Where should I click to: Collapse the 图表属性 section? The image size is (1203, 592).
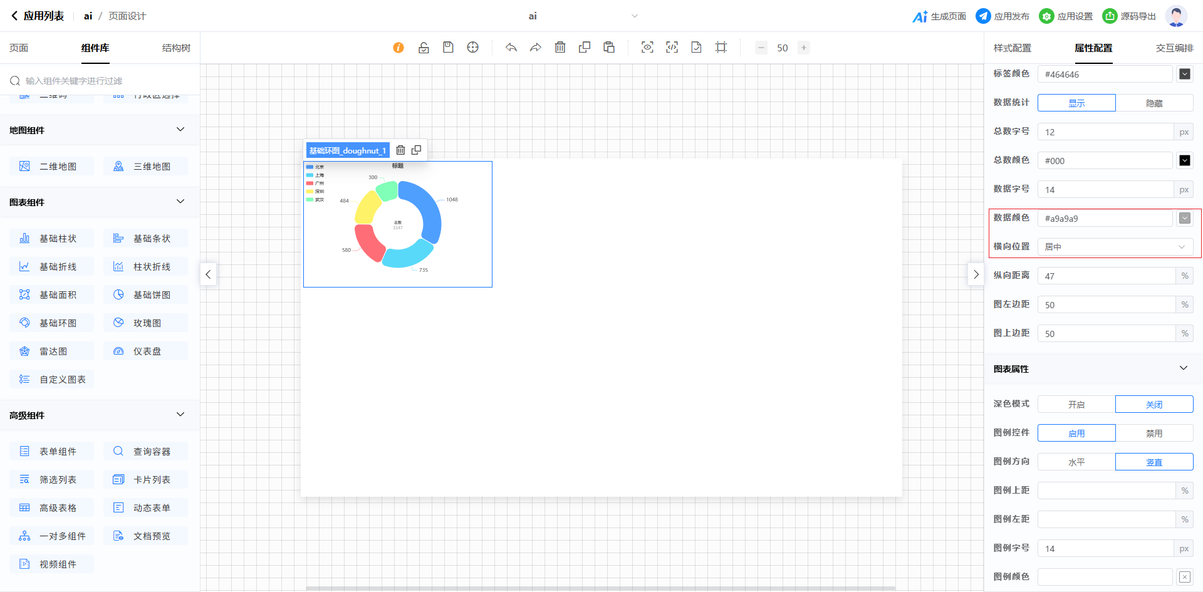click(1183, 368)
